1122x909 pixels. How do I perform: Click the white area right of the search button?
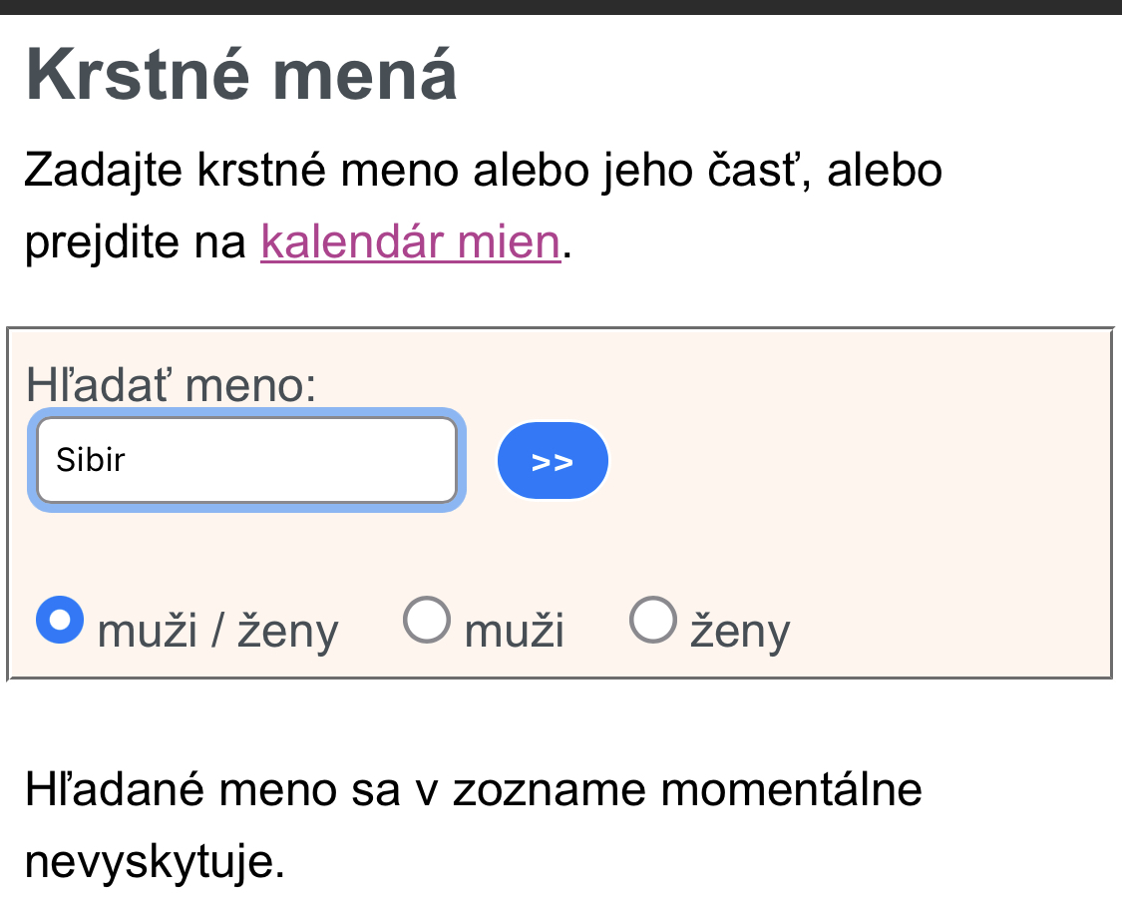coord(848,461)
